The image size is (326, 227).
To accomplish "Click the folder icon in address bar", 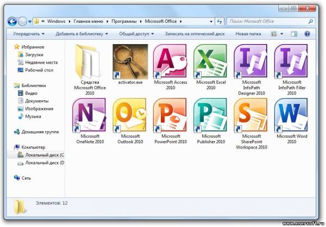I will 37,21.
